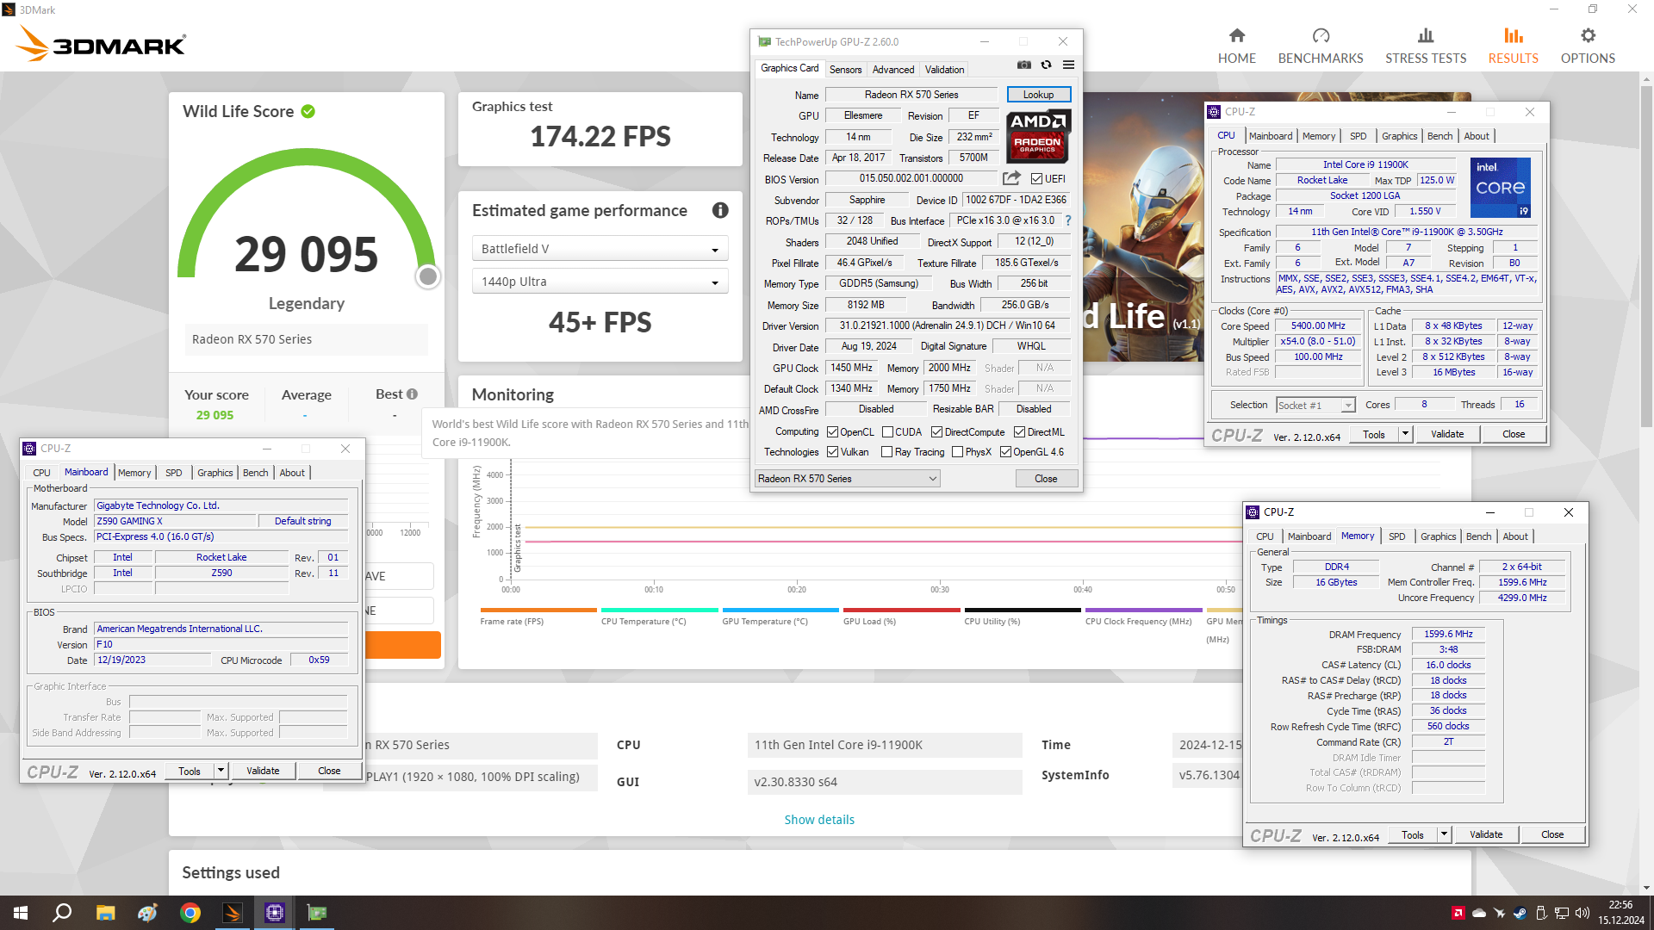Switch to the Sensors tab in GPU-Z
The width and height of the screenshot is (1654, 930).
(845, 70)
